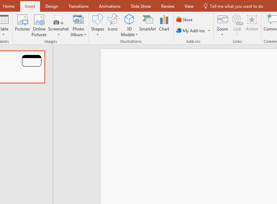Click the lightbulb Tell me icon
This screenshot has width=277, height=204.
[x=205, y=6]
